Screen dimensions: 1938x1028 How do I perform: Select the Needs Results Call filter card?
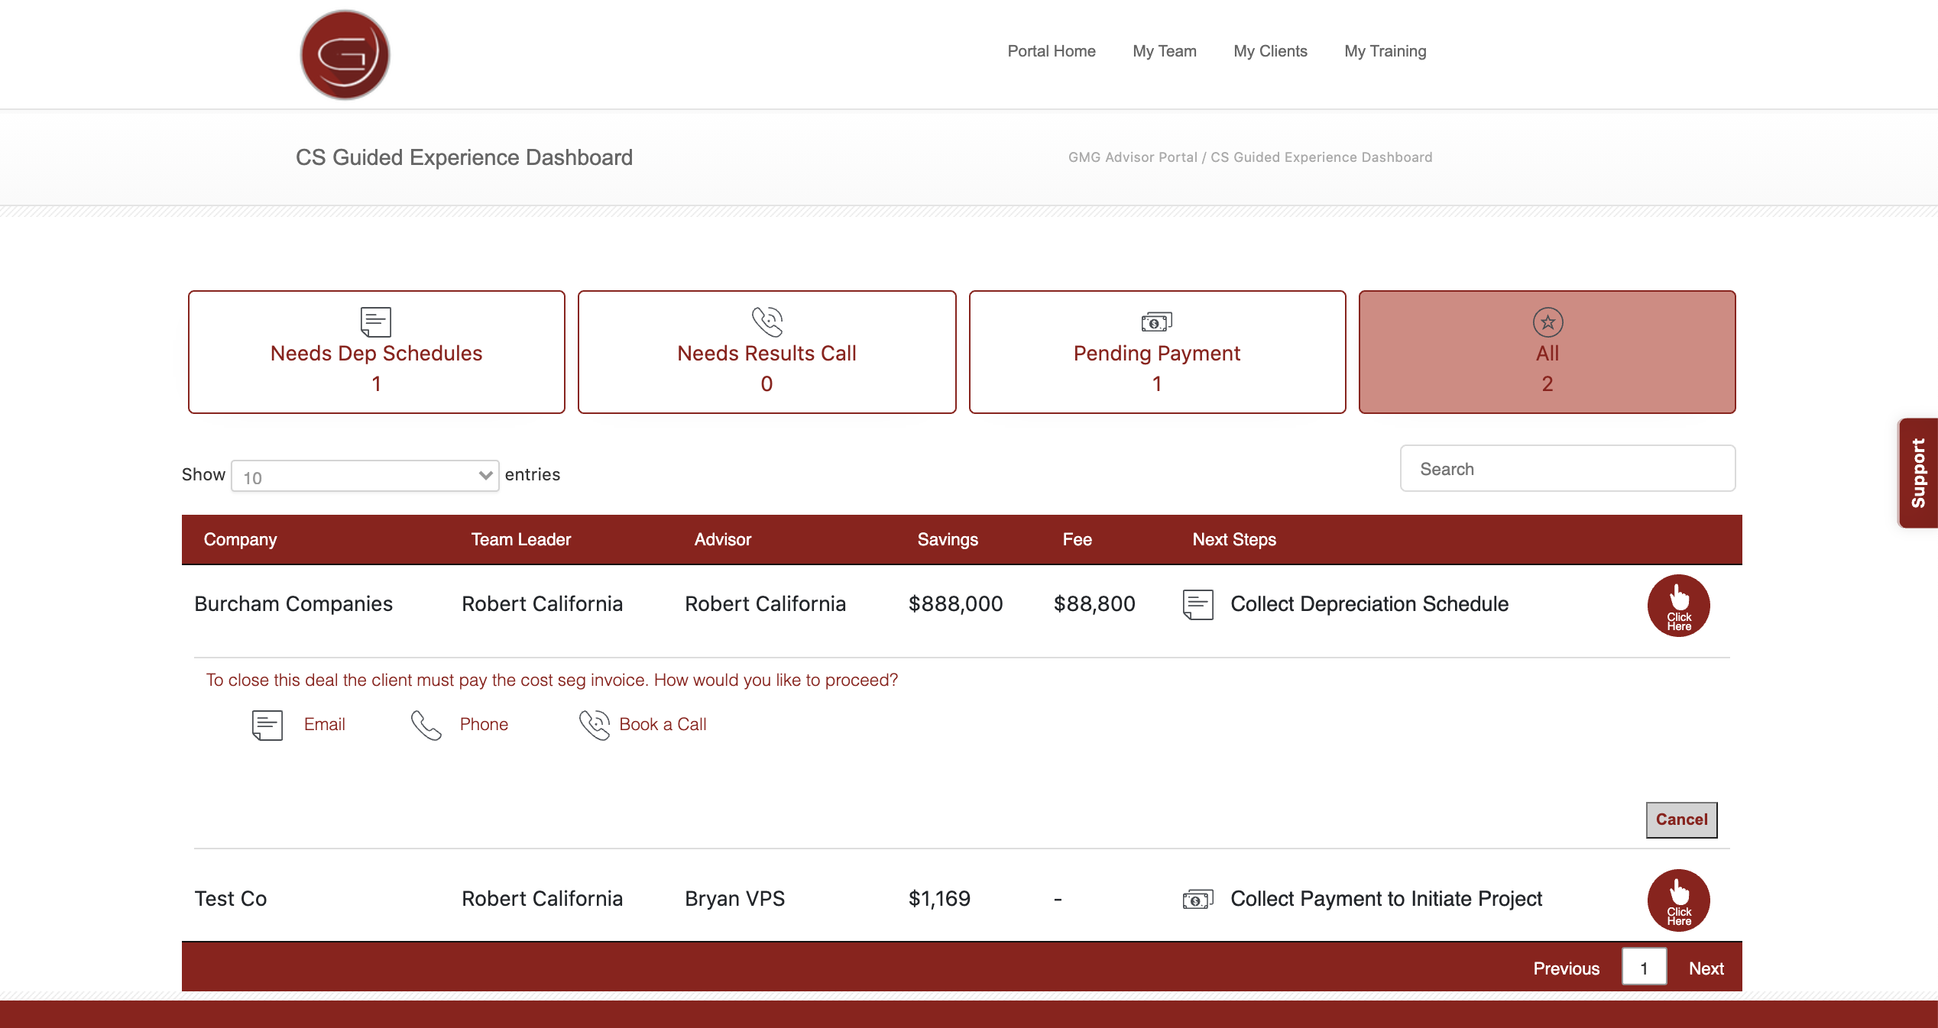tap(766, 352)
